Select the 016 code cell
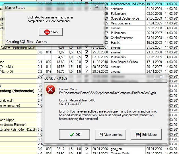 (48, 72)
